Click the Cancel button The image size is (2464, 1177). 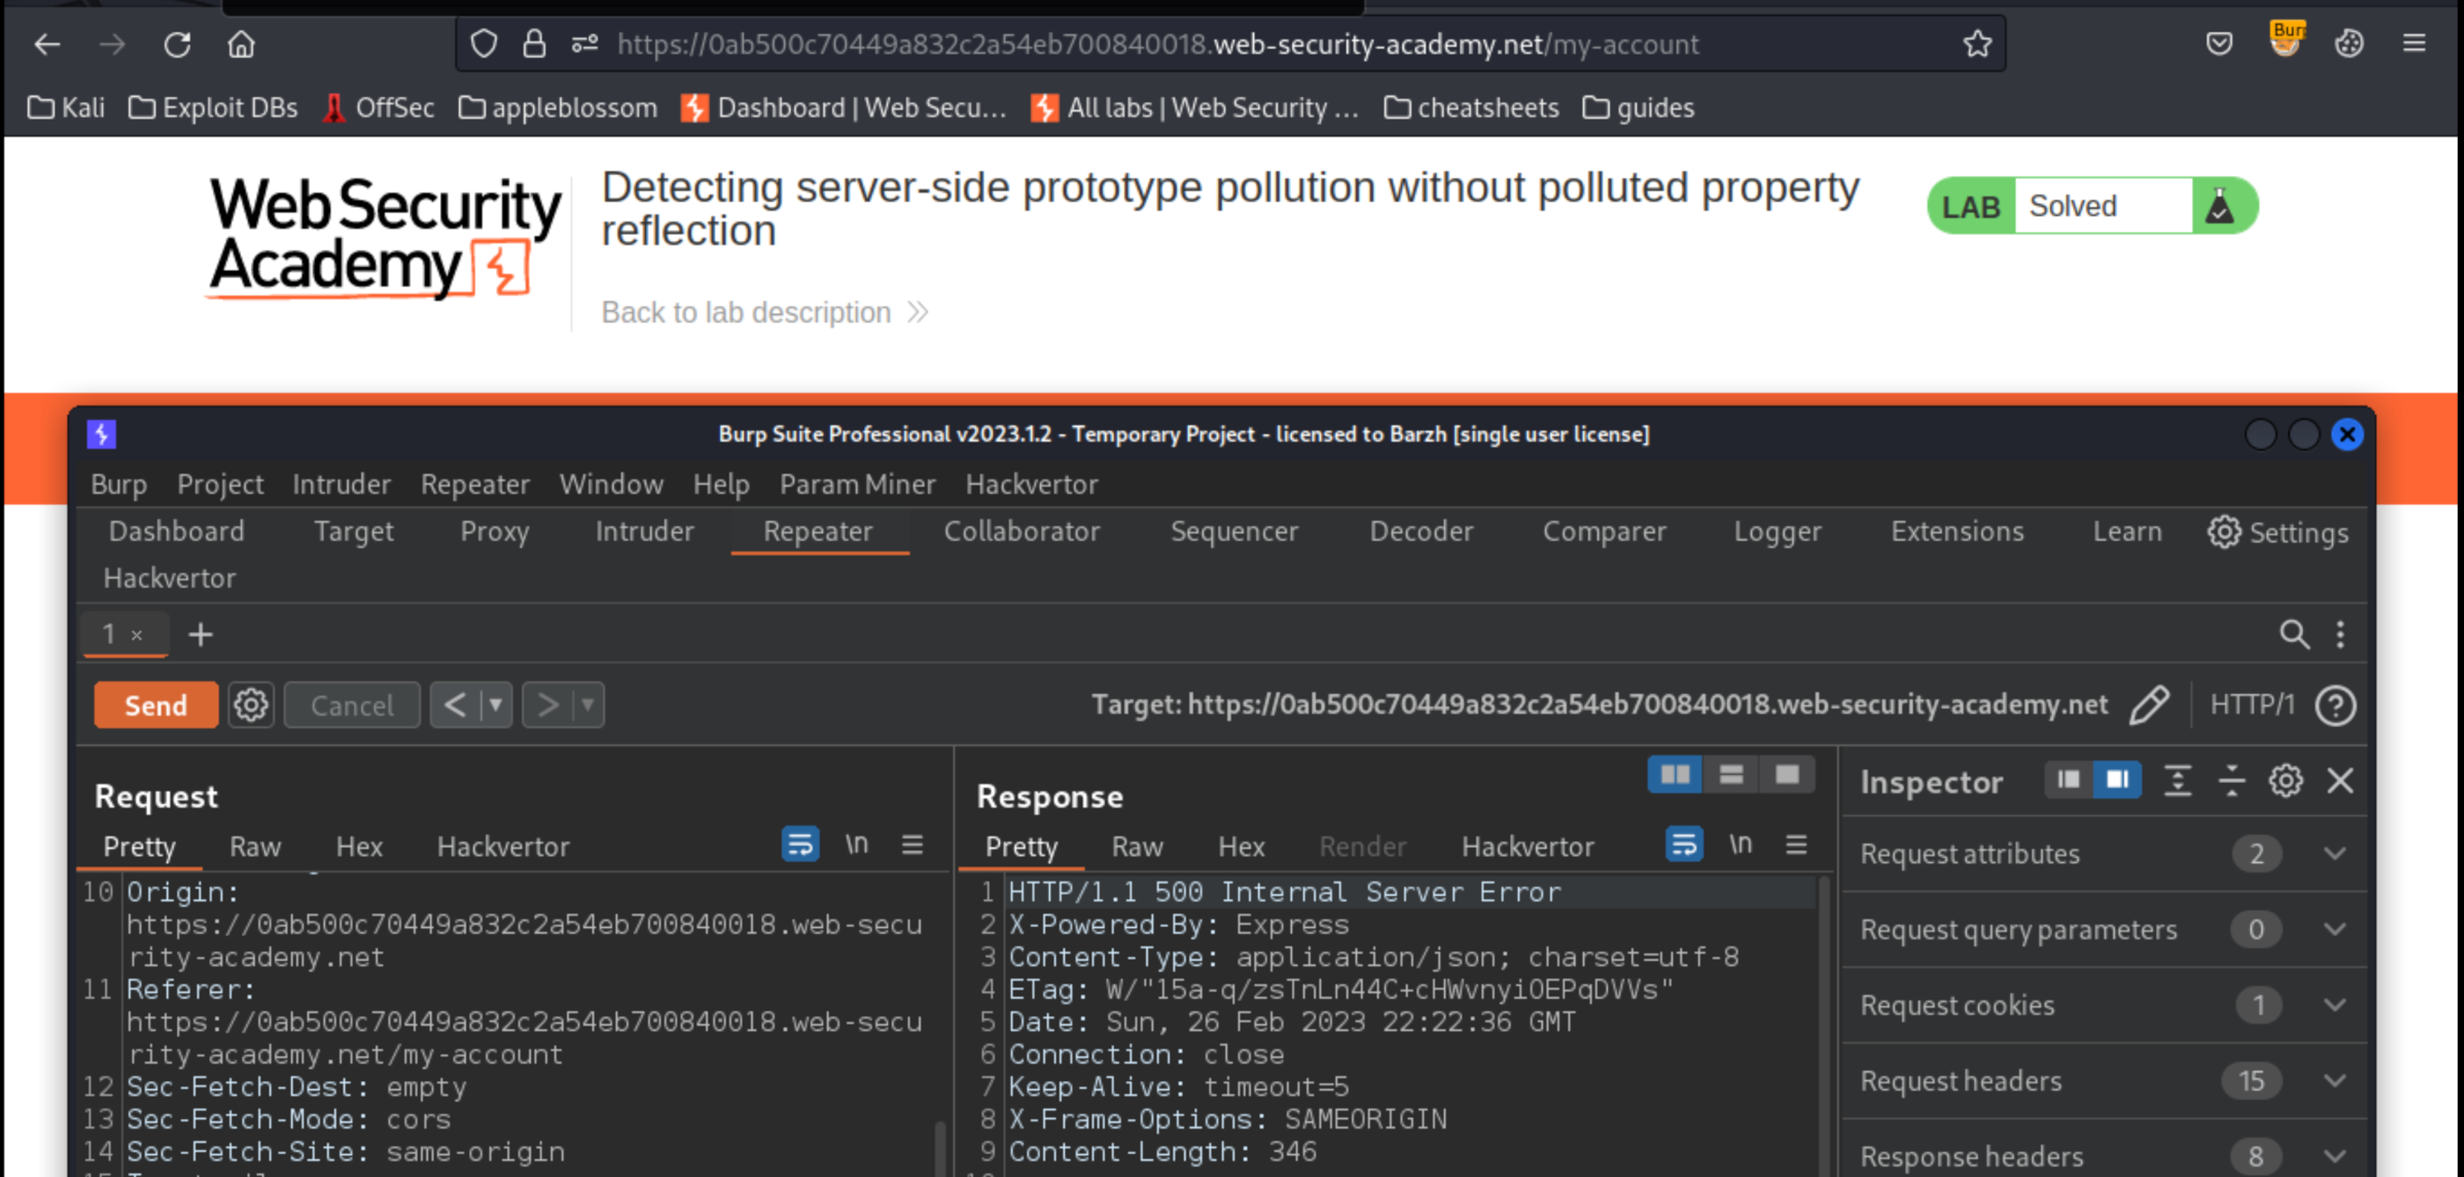coord(352,705)
